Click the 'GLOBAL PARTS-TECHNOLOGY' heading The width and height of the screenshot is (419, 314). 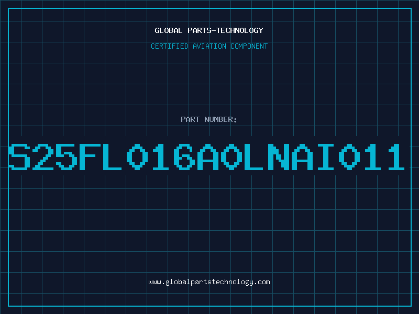pos(209,30)
